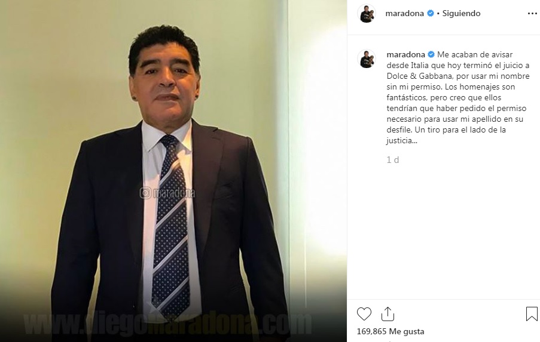Click the striped tie in the photo
This screenshot has height=342, width=540.
click(171, 223)
